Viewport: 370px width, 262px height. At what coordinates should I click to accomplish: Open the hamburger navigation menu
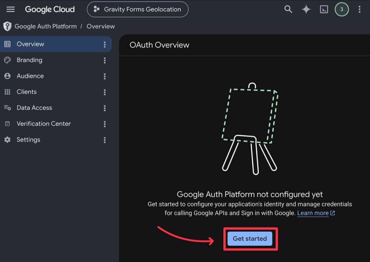pos(10,9)
